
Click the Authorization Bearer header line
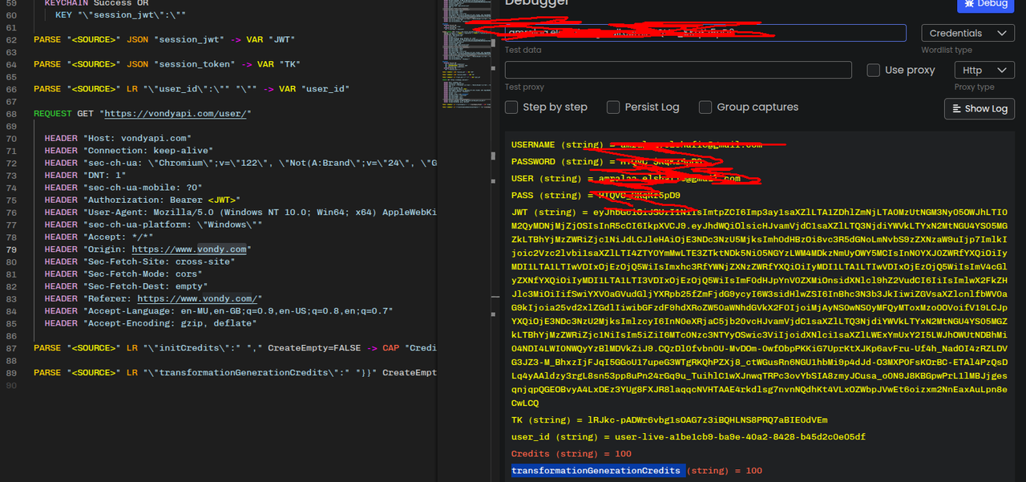pos(144,200)
